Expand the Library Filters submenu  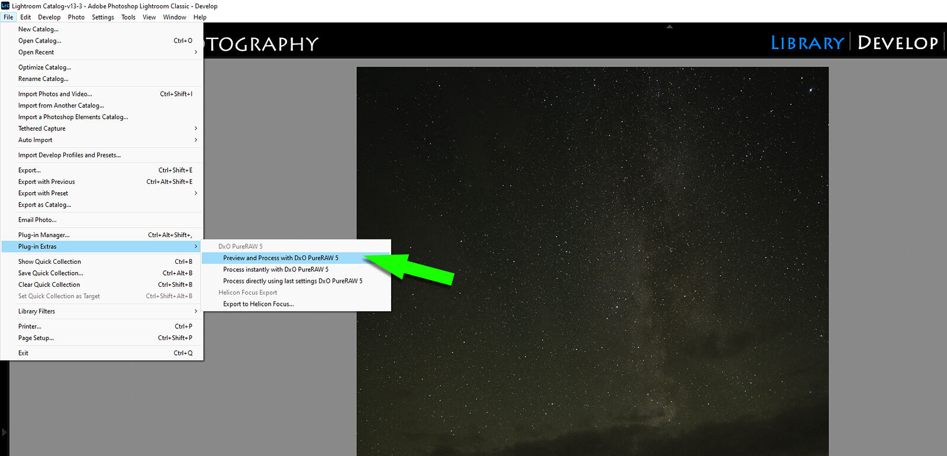coord(102,311)
